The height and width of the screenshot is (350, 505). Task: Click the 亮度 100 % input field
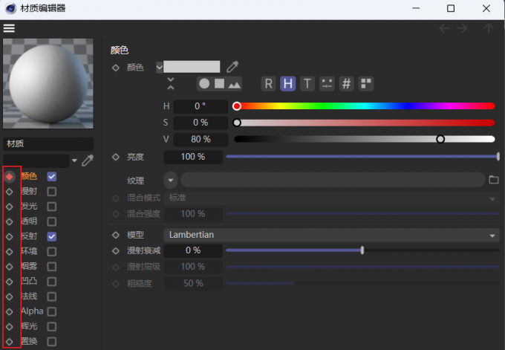[193, 157]
